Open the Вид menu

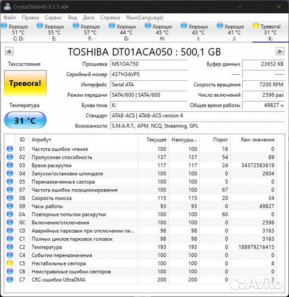(x=73, y=18)
